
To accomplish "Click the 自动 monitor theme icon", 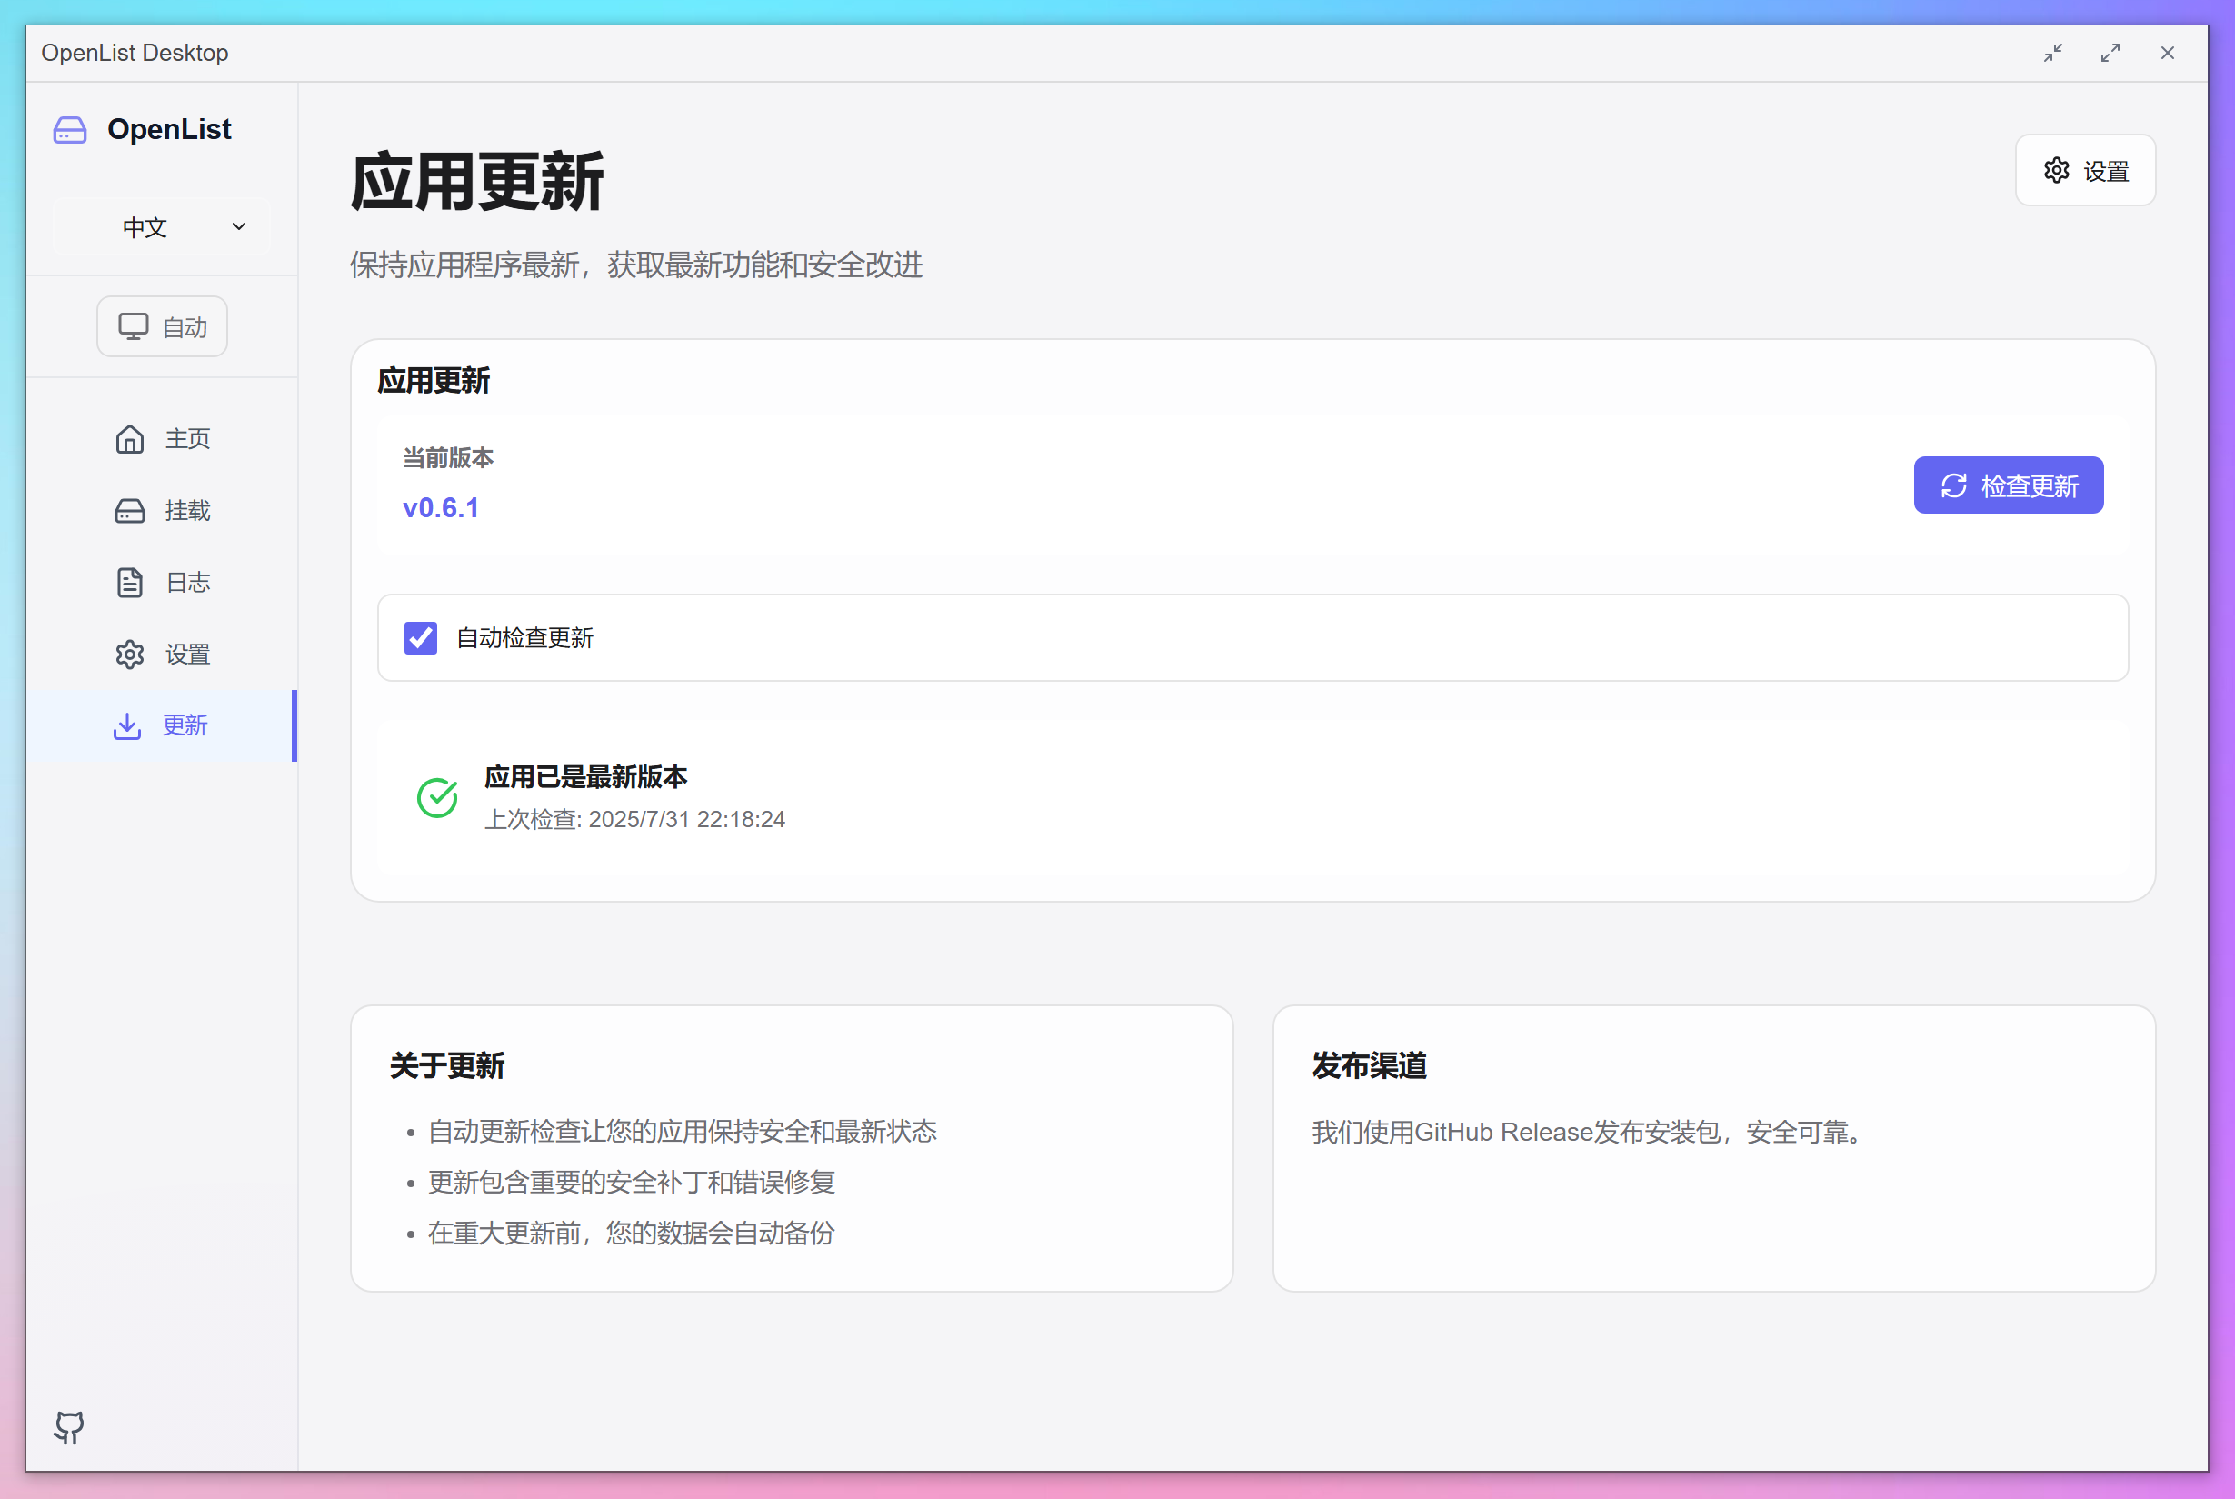I will click(x=135, y=326).
